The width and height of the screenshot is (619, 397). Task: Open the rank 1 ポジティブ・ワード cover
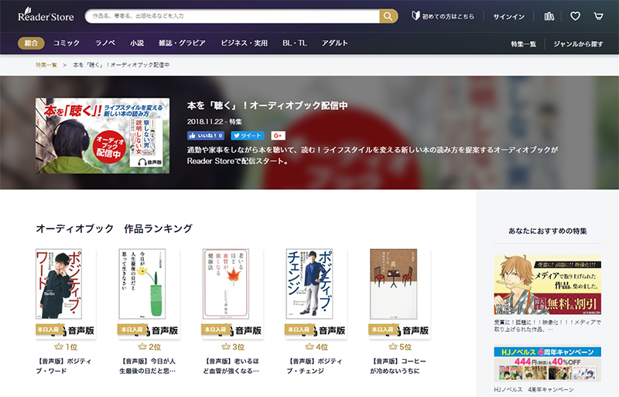[x=66, y=293]
